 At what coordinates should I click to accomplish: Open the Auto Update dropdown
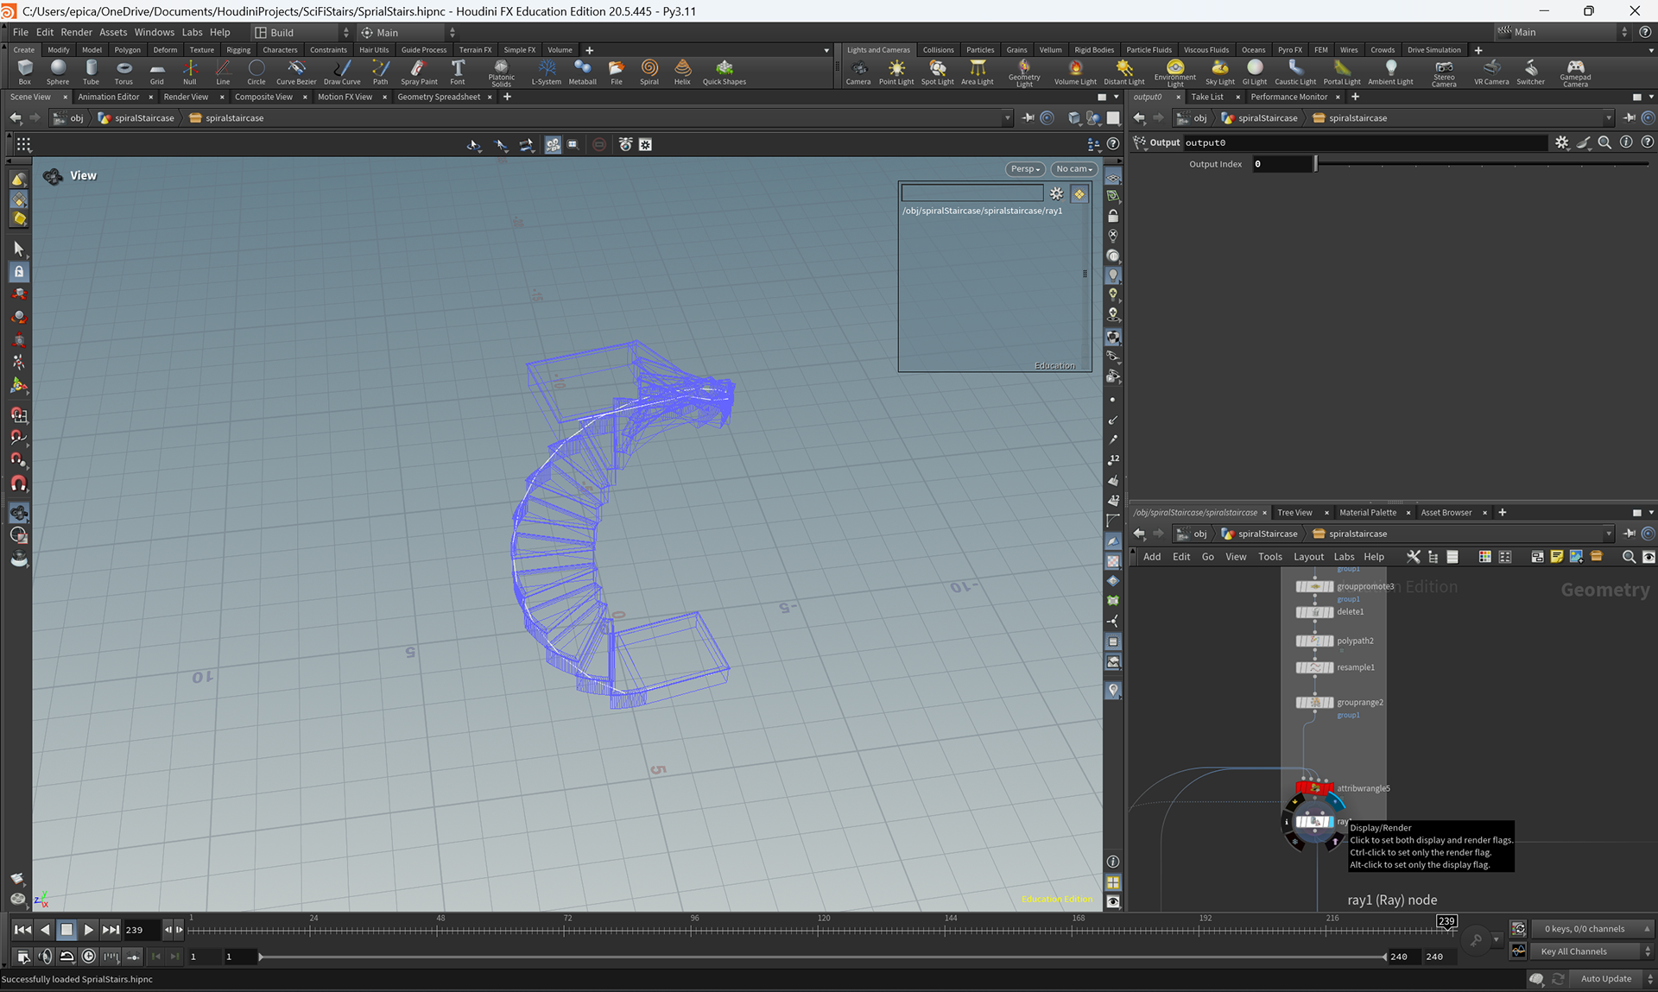1613,979
